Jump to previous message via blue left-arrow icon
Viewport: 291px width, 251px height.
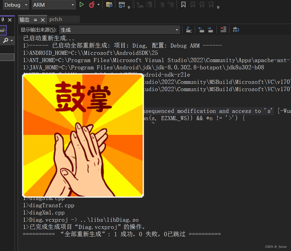point(201,30)
